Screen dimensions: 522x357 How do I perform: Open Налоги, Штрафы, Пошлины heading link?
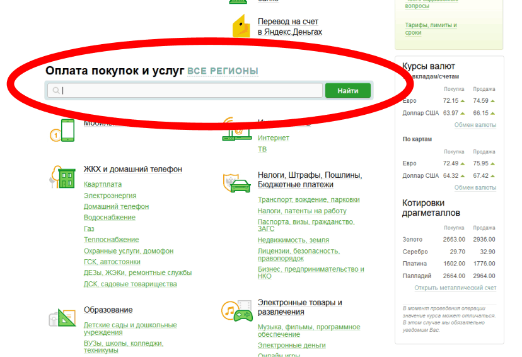point(310,180)
